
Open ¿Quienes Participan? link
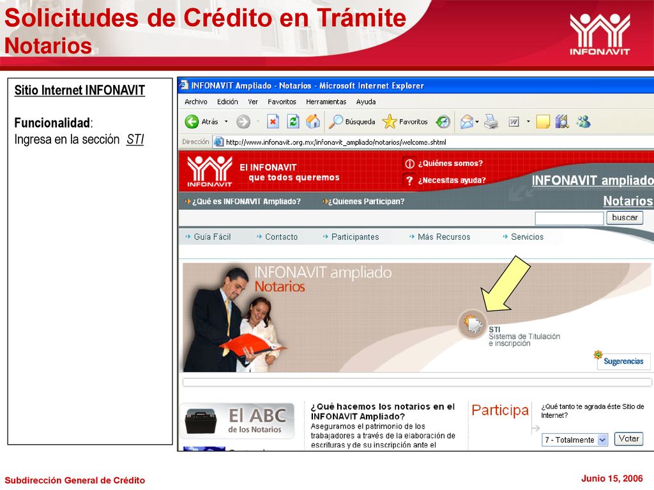point(366,201)
